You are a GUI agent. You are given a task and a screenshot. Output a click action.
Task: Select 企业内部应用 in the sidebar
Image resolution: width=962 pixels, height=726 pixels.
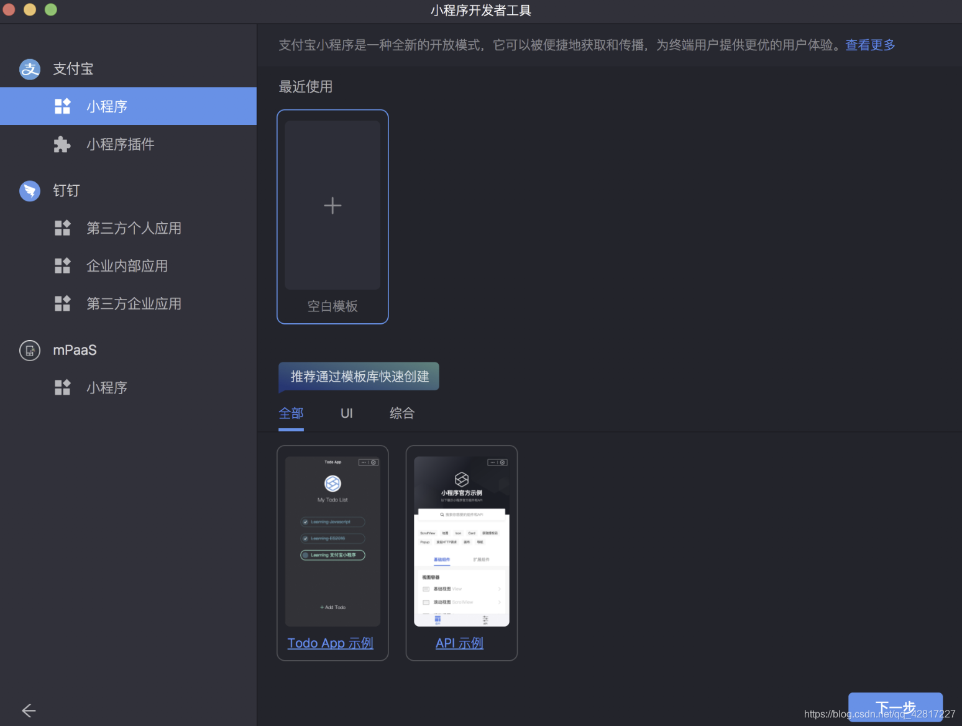(127, 265)
